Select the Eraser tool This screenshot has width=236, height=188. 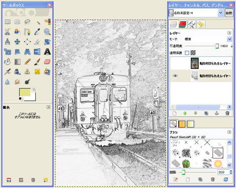coord(47,62)
